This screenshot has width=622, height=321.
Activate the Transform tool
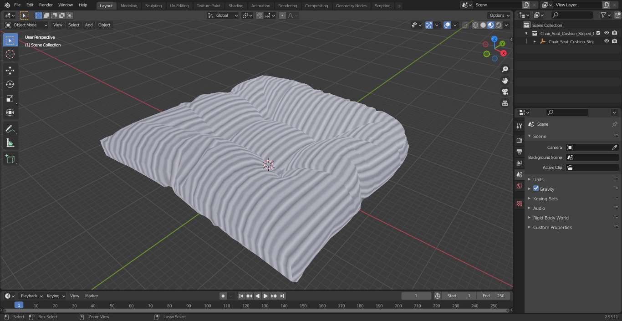tap(10, 112)
